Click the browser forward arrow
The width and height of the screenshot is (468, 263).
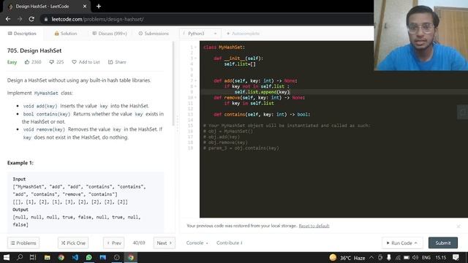pos(20,19)
